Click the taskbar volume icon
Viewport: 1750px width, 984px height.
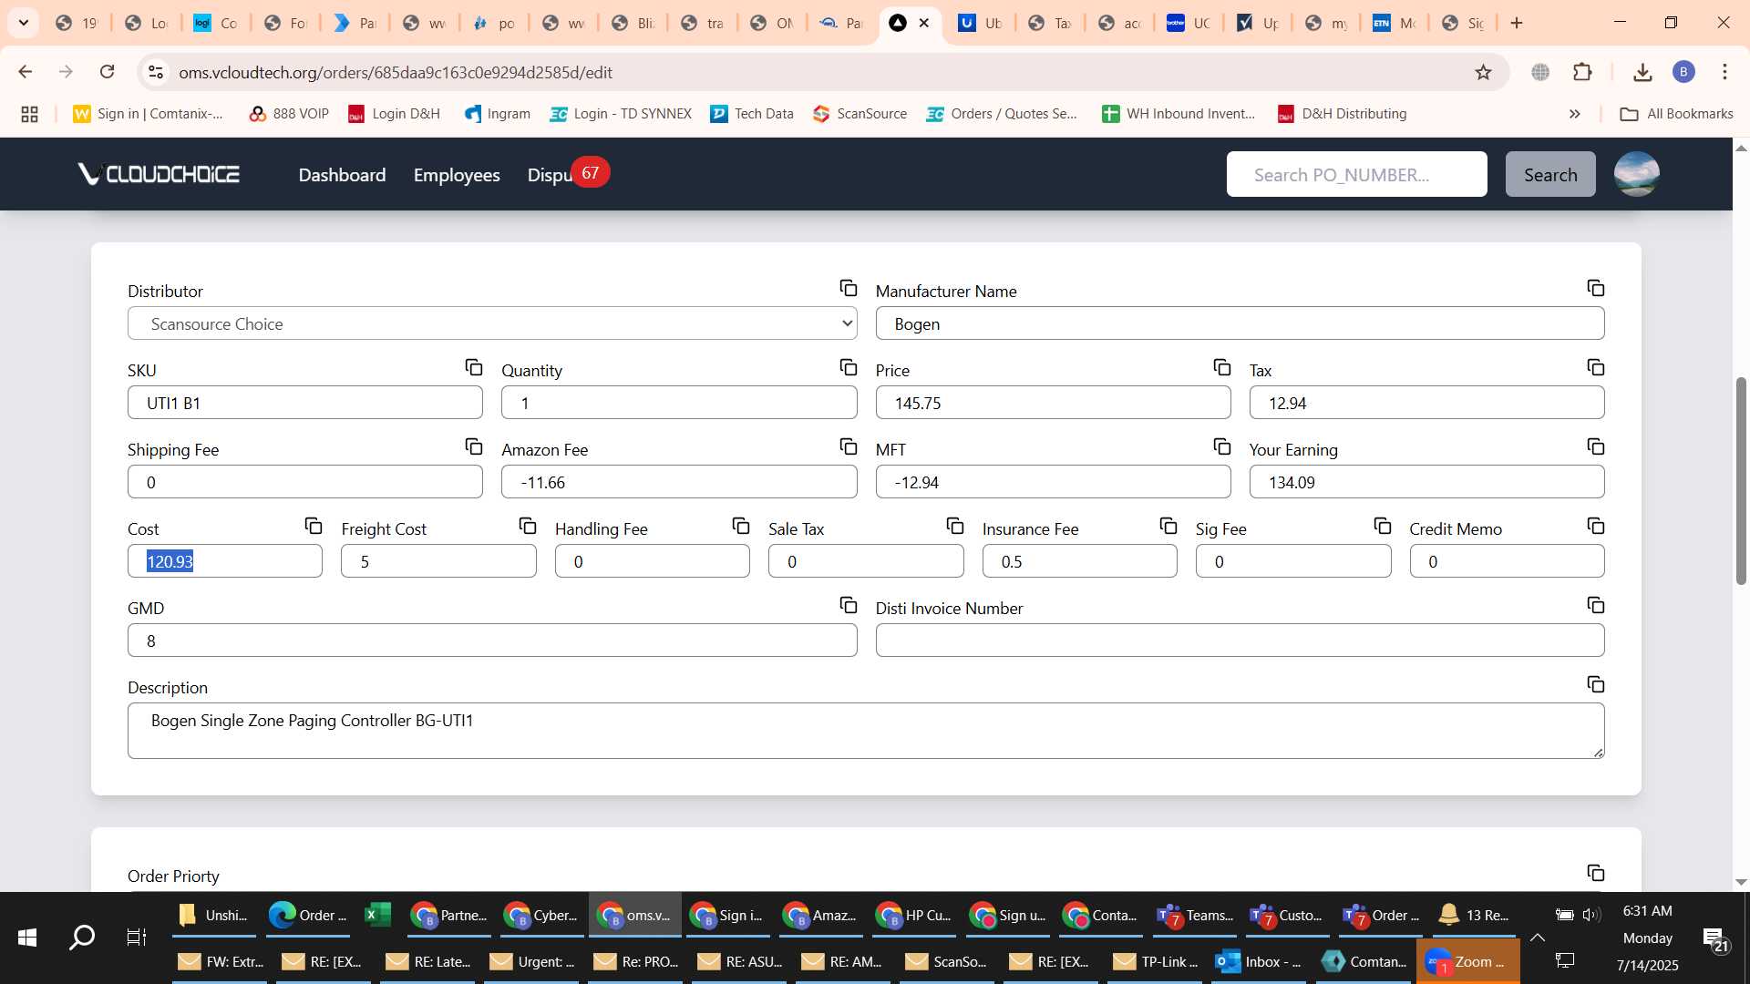pyautogui.click(x=1591, y=915)
